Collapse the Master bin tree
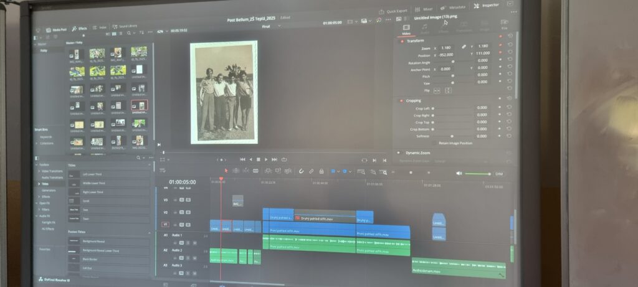Image resolution: width=638 pixels, height=287 pixels. [35, 44]
